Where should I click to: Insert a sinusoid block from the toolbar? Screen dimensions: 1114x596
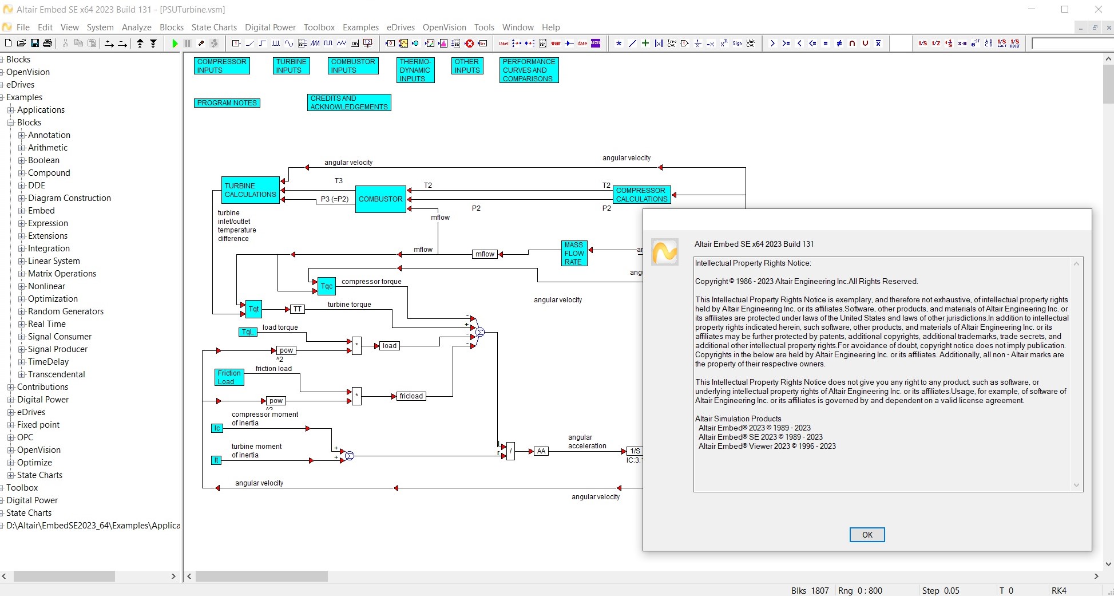tap(289, 43)
